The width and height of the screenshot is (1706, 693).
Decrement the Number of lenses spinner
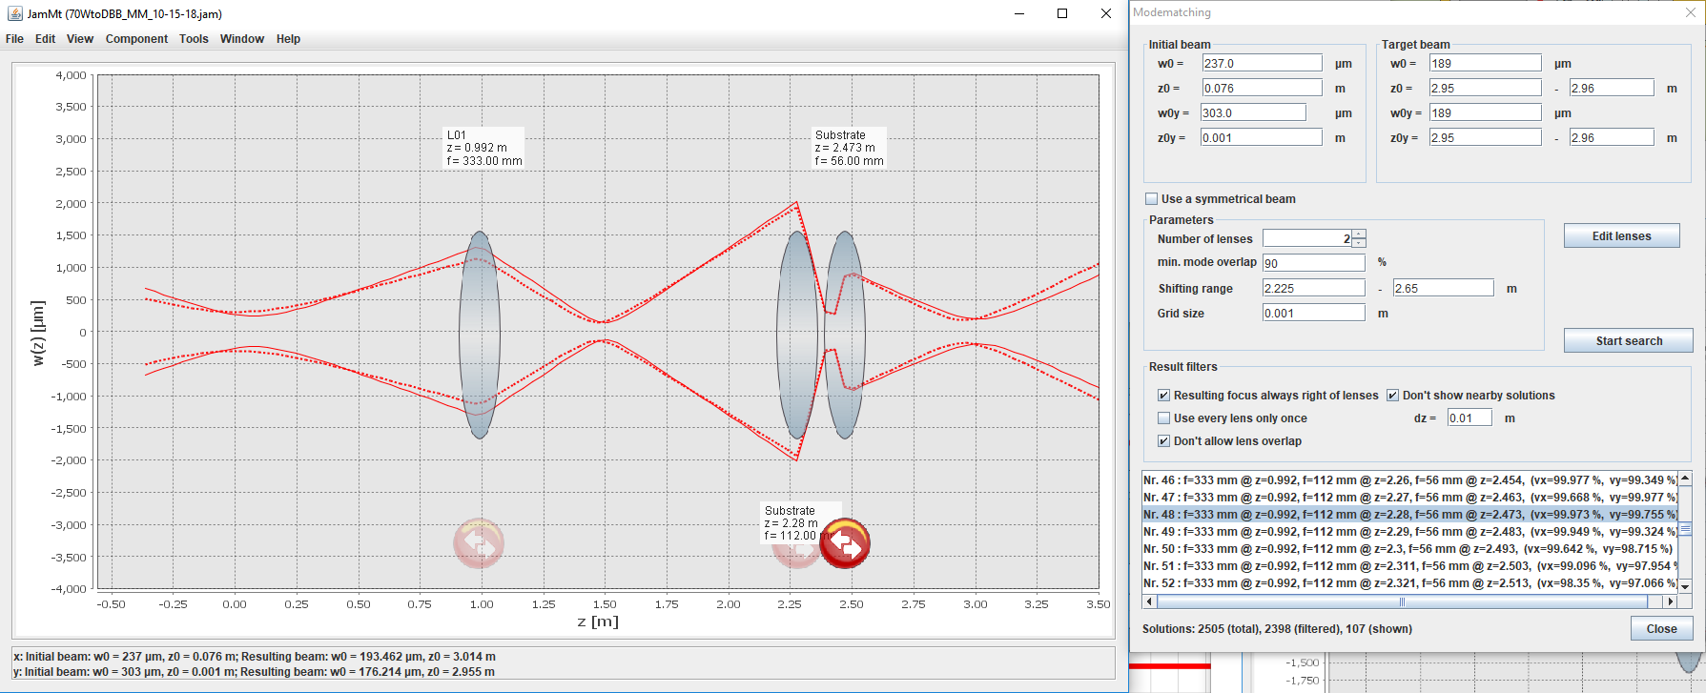point(1359,243)
